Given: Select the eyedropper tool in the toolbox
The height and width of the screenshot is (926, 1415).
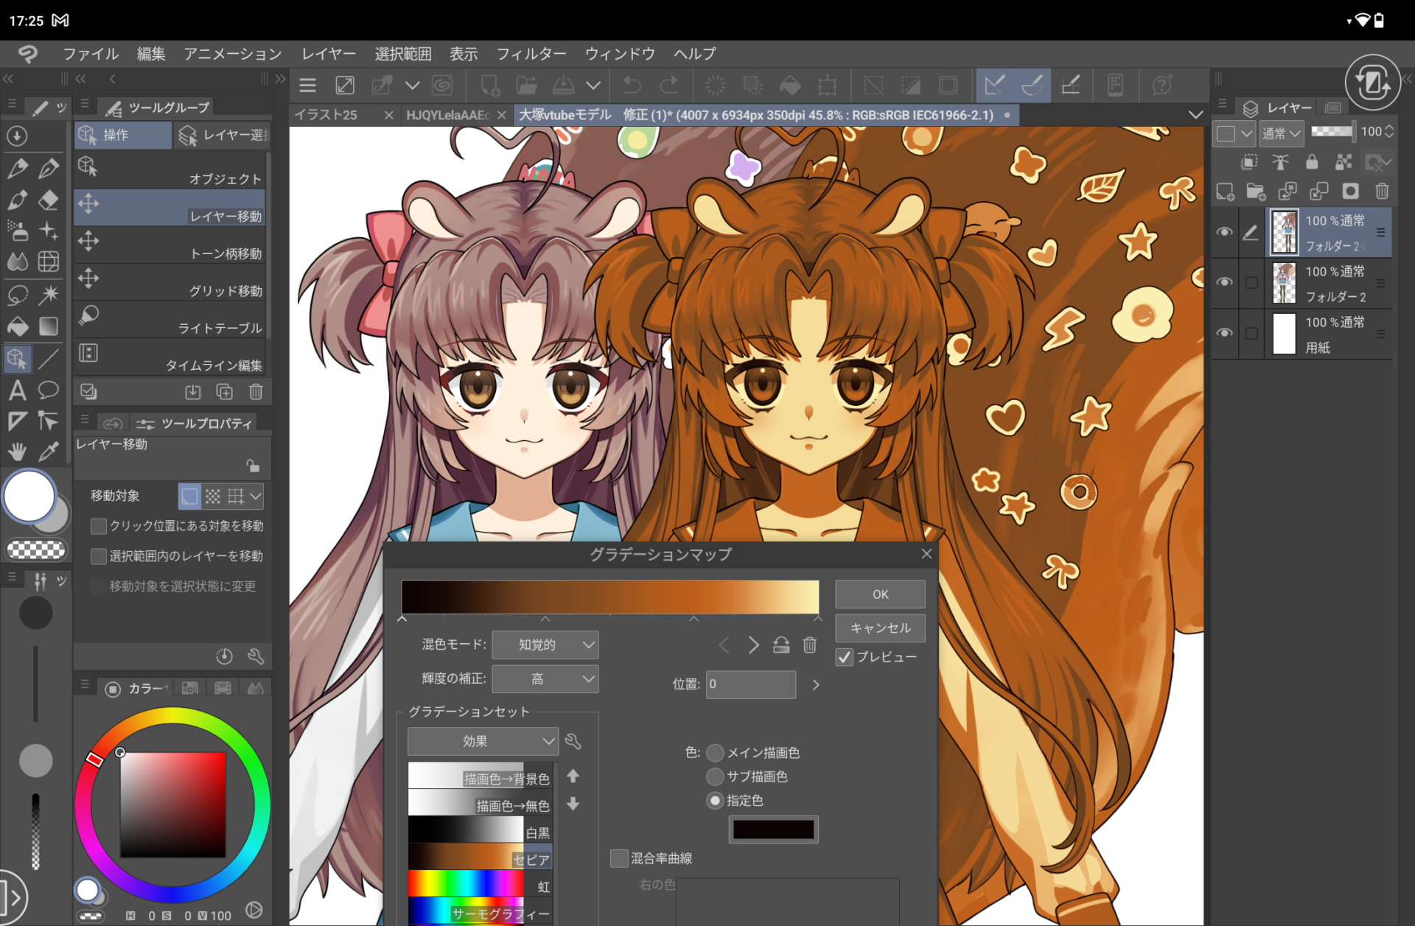Looking at the screenshot, I should click(x=49, y=452).
